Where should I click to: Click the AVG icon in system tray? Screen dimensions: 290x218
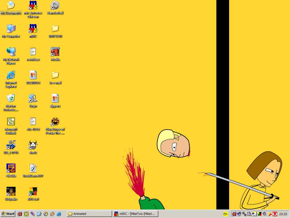[259, 214]
